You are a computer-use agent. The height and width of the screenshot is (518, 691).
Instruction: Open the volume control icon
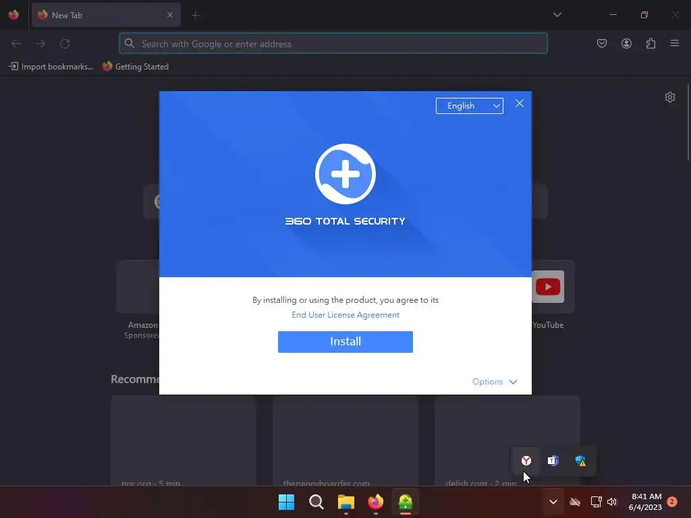pos(612,502)
